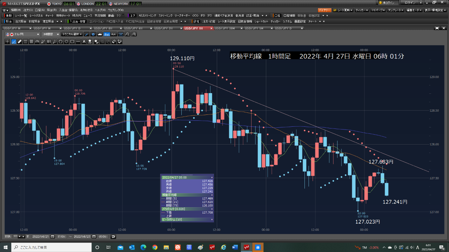The width and height of the screenshot is (449, 252).
Task: Toggle the Ask price display
Action: (x=113, y=34)
